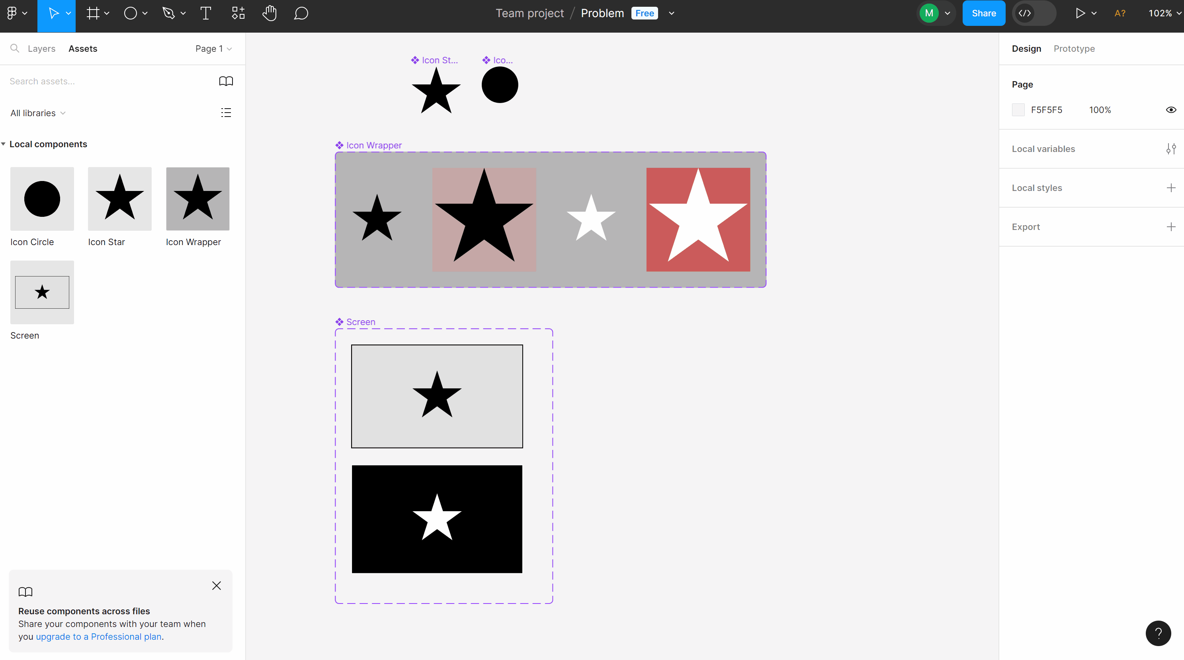Select the Icon Circle component thumbnail
1184x660 pixels.
[42, 199]
